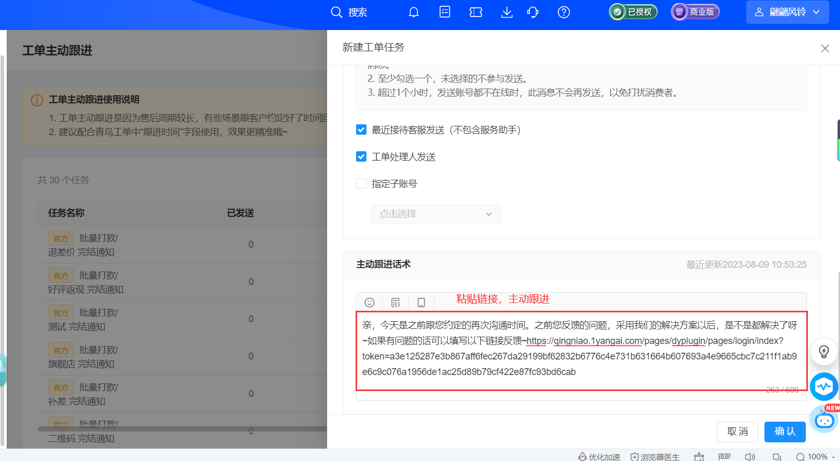Click the 已授权 authorized badge

(x=633, y=12)
